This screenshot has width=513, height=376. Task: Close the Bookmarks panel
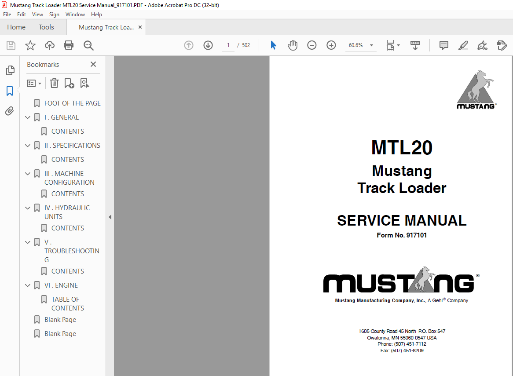(x=93, y=64)
